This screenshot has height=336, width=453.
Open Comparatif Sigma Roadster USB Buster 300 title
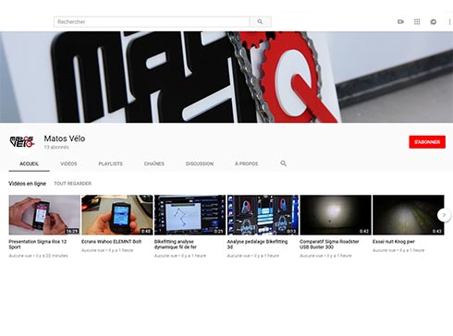point(329,245)
